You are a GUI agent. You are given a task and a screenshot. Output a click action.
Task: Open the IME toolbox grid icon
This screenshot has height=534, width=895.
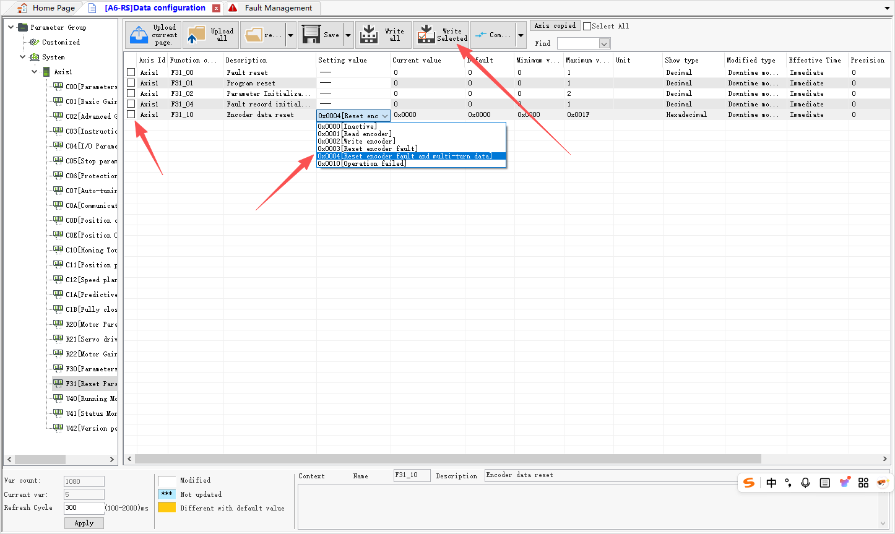click(863, 483)
